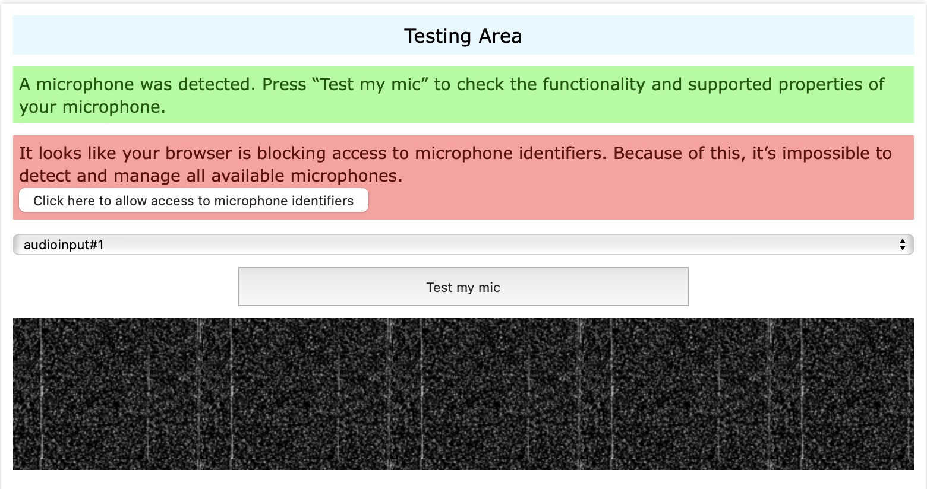Screen dimensions: 927x489
Task: Click the up-down arrows on the microphone selector
Action: coord(902,244)
